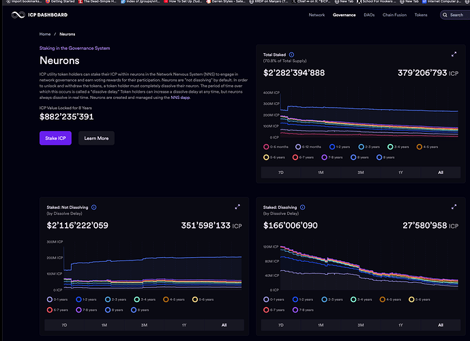470x341 pixels.
Task: Click the Learn More button
Action: coord(96,138)
